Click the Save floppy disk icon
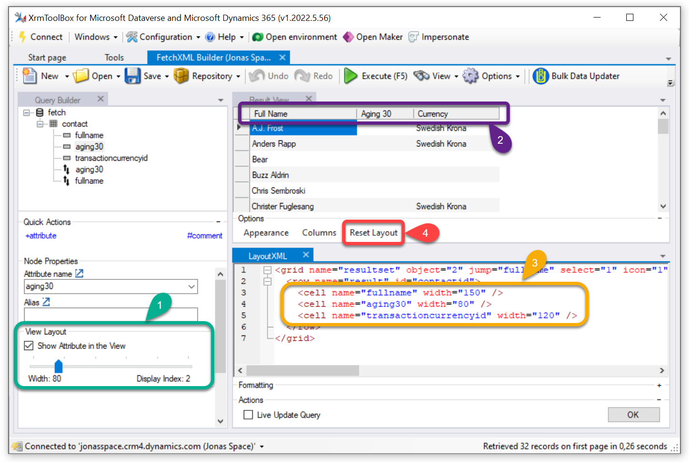 tap(133, 76)
